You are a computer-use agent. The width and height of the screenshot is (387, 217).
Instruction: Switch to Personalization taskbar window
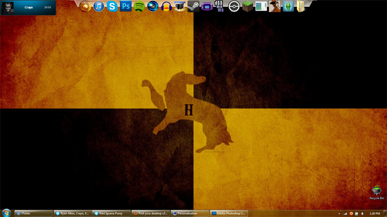click(x=190, y=213)
